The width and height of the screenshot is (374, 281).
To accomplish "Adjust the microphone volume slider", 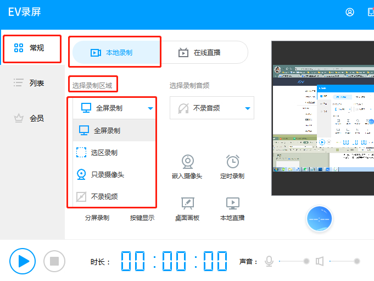I will click(294, 261).
